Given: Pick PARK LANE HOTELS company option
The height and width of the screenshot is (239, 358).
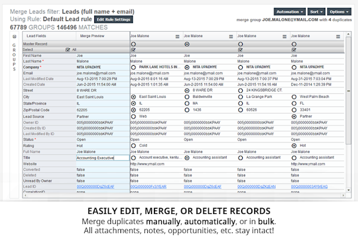Looking at the screenshot, I should [x=133, y=67].
